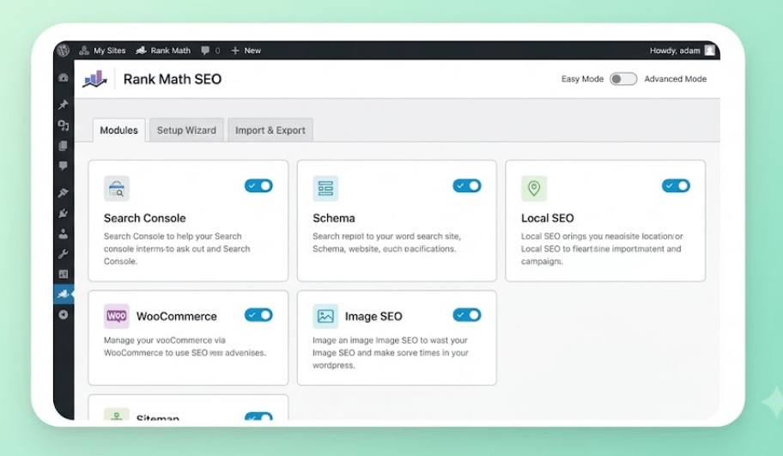The image size is (783, 456).
Task: Click Collapse menu icon in sidebar
Action: point(64,314)
